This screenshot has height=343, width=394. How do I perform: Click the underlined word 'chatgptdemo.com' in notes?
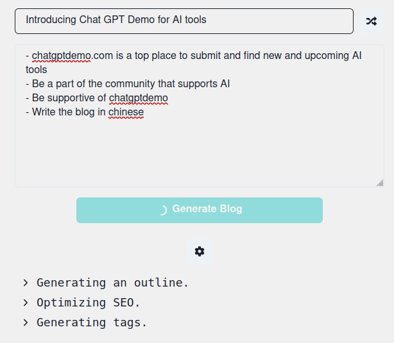pos(72,56)
